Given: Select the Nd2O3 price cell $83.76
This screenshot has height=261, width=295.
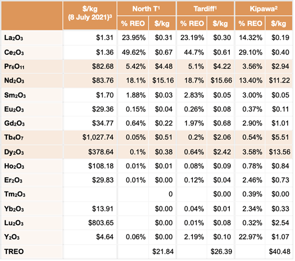Looking at the screenshot, I should pyautogui.click(x=103, y=81).
